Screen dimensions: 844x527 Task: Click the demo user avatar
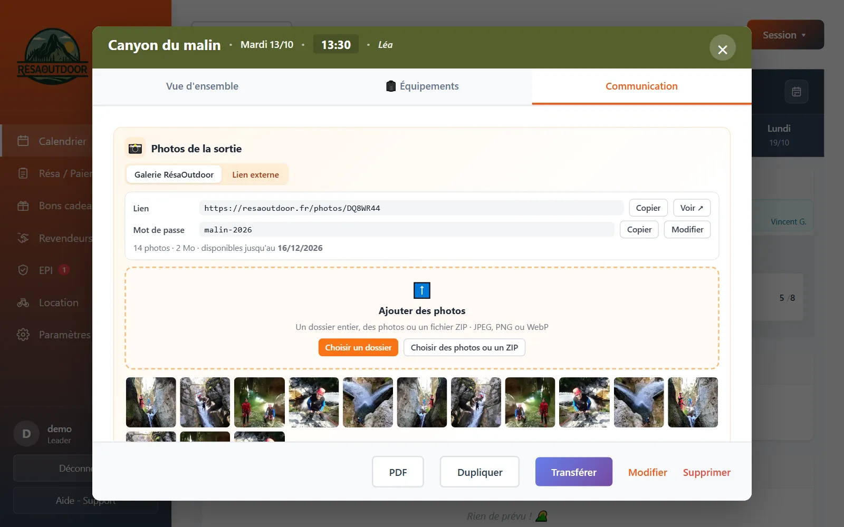pos(26,434)
